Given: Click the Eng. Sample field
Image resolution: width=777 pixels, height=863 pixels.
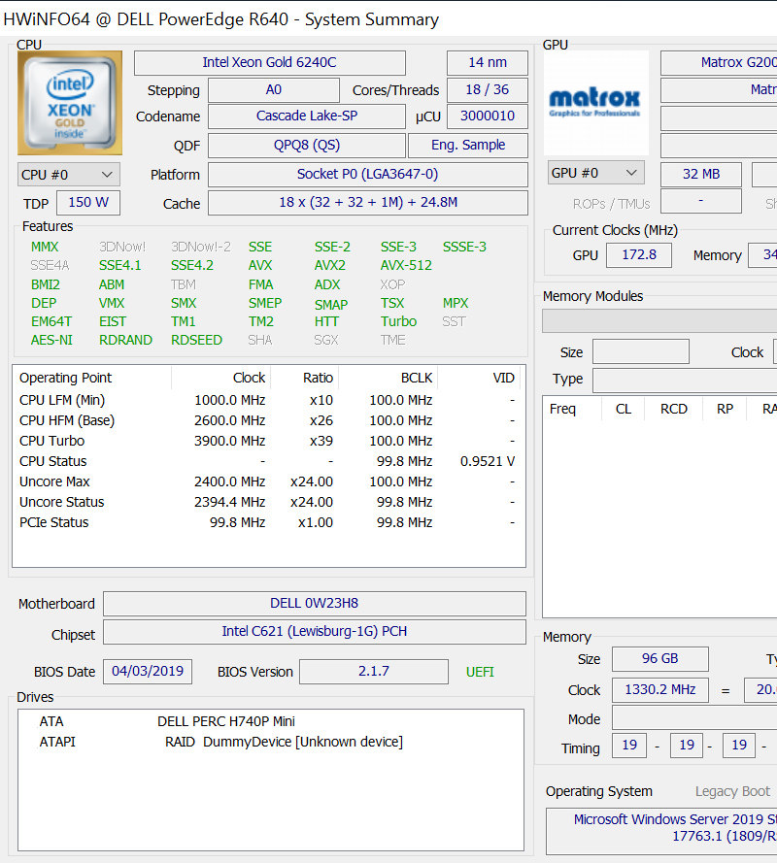Looking at the screenshot, I should tap(468, 146).
